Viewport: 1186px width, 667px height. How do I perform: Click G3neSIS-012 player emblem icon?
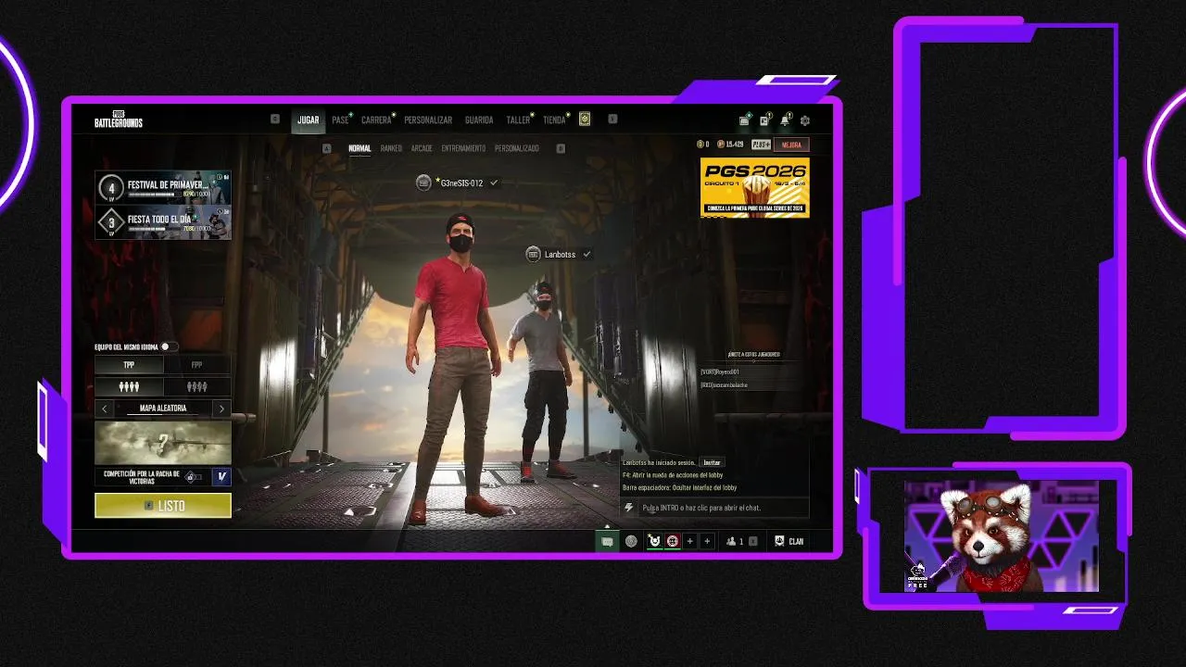pos(423,182)
